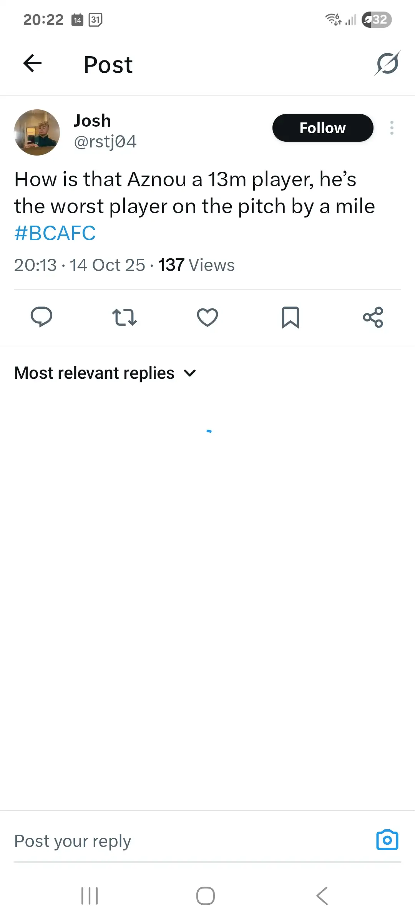Share the post via share icon
The width and height of the screenshot is (415, 924).
[373, 317]
